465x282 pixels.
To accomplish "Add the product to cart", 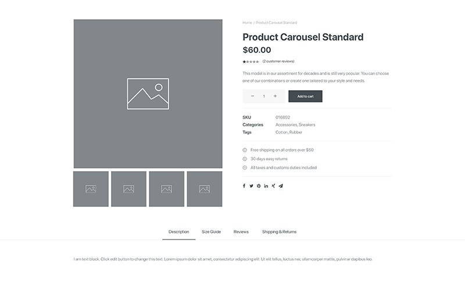I will tap(306, 97).
